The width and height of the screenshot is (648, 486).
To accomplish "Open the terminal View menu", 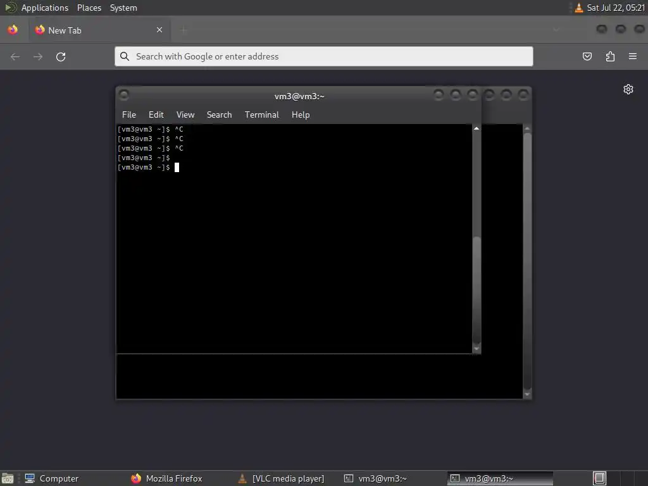I will 185,115.
